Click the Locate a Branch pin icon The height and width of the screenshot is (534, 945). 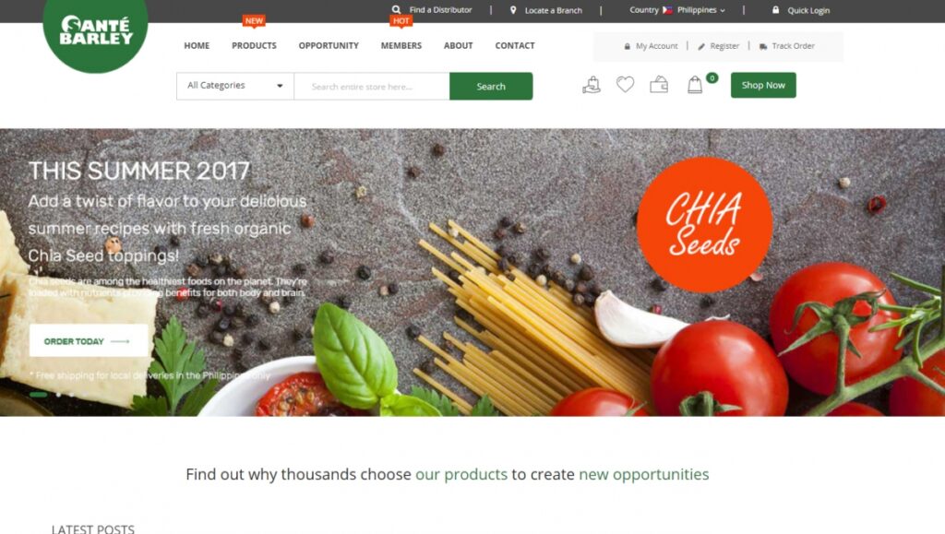coord(513,9)
